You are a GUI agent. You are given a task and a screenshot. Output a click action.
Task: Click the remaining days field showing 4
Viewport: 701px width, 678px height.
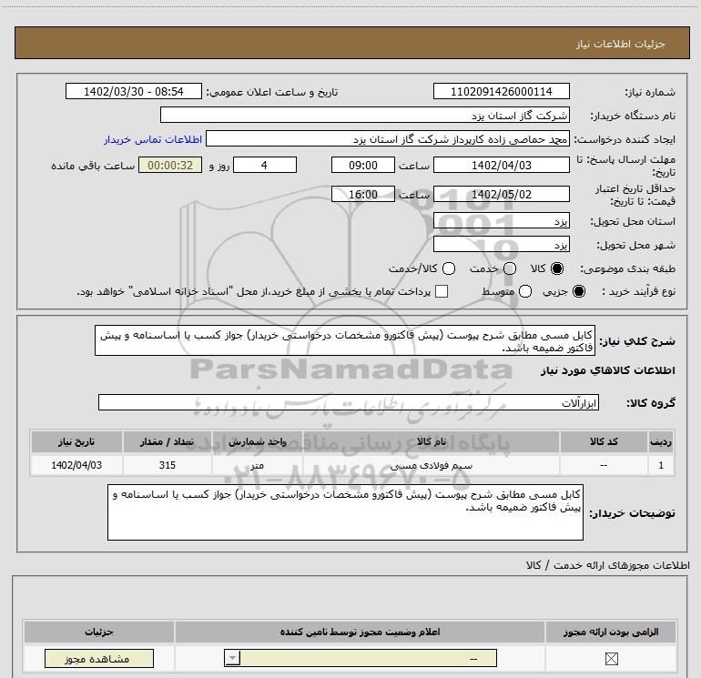tap(265, 165)
